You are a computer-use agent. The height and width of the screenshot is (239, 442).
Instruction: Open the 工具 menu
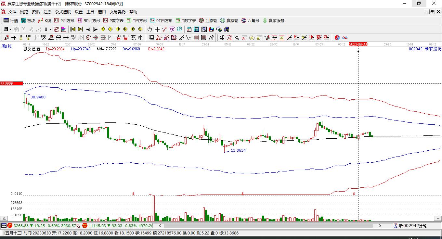(90, 12)
